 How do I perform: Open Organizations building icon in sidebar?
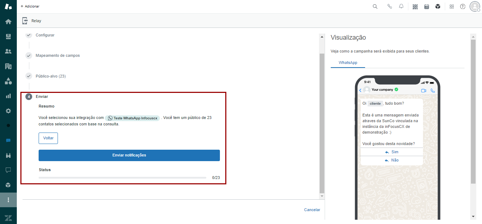click(8, 66)
